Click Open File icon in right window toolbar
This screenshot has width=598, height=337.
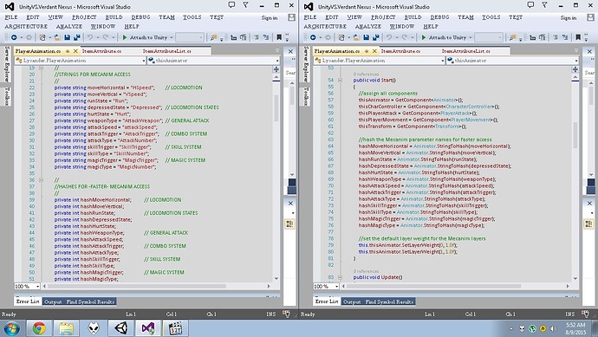click(356, 37)
